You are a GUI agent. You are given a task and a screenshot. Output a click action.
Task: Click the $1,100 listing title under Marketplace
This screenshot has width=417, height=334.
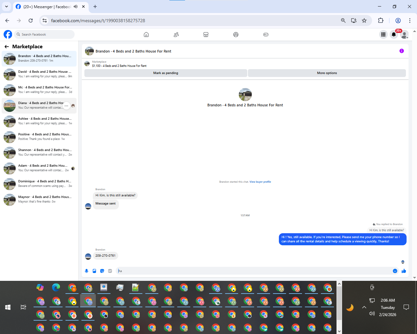click(x=119, y=66)
